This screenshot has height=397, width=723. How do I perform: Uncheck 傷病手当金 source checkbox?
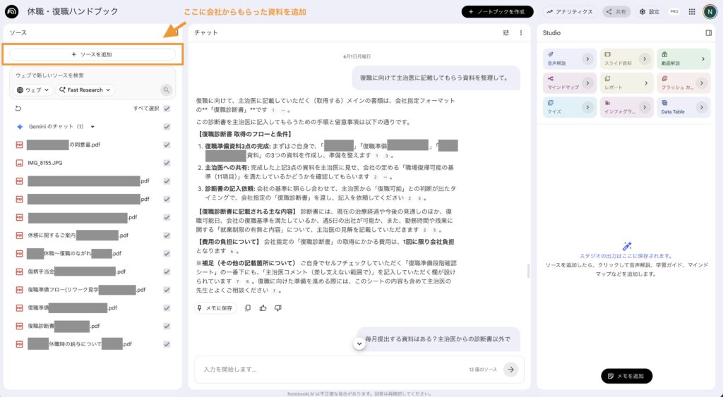click(x=167, y=271)
